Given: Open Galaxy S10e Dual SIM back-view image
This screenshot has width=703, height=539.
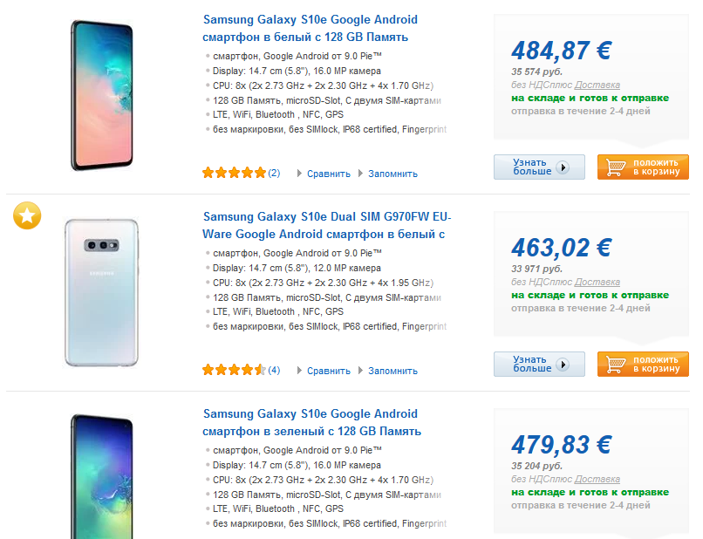Looking at the screenshot, I should [x=102, y=292].
